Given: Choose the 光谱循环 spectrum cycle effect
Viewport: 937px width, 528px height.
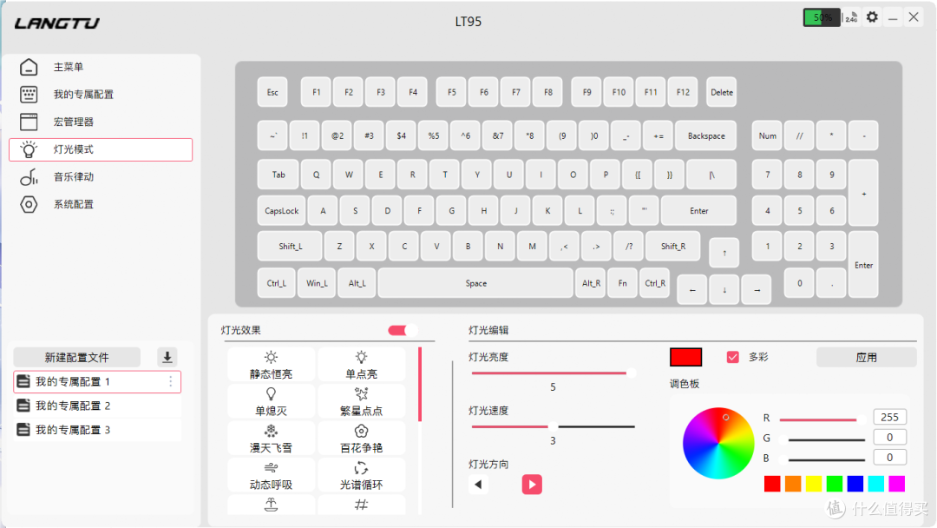Looking at the screenshot, I should click(361, 476).
